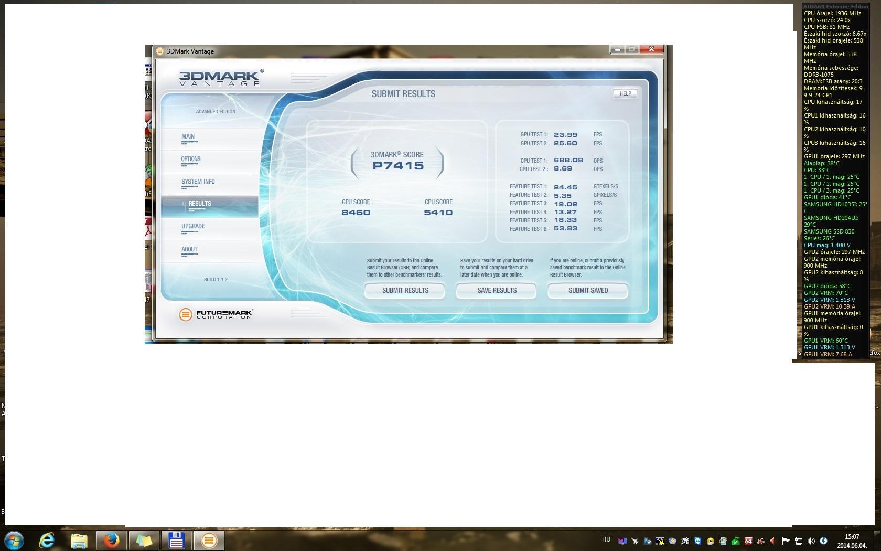
Task: Click the AIDA64 GPU2 dióda: 58°C line
Action: 828,286
